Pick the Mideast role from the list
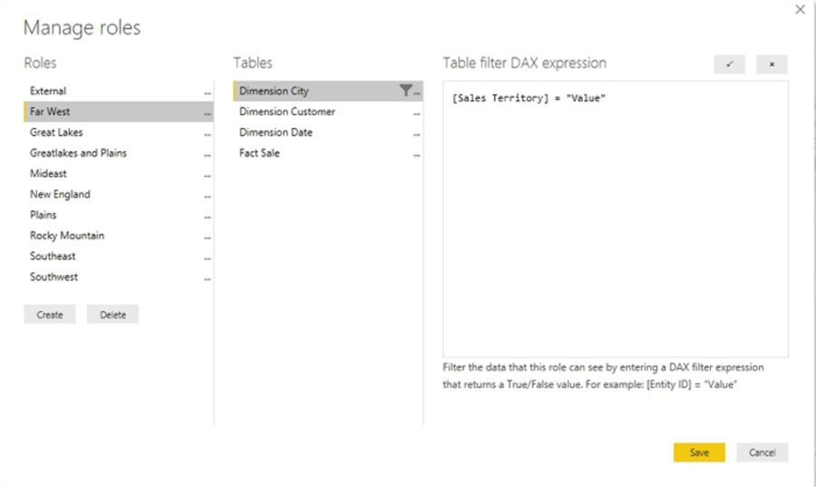The image size is (816, 487). (48, 173)
